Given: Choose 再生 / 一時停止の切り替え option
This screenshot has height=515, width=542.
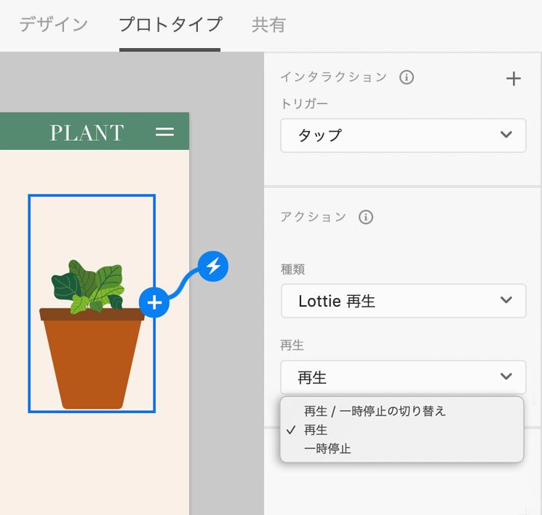Looking at the screenshot, I should pyautogui.click(x=402, y=411).
